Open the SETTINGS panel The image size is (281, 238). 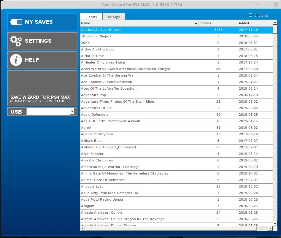(42, 41)
